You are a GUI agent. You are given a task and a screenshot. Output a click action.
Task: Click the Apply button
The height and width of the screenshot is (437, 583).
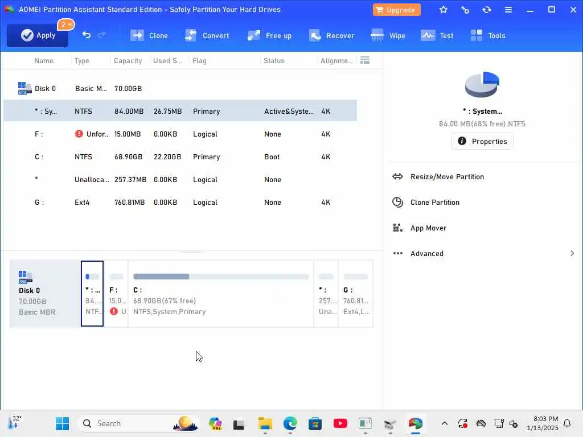(38, 35)
